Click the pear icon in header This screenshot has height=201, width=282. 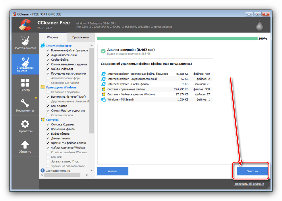[x=259, y=26]
